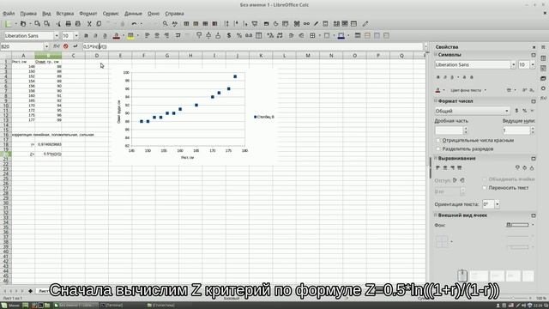Open the Вставка menu

pos(65,14)
